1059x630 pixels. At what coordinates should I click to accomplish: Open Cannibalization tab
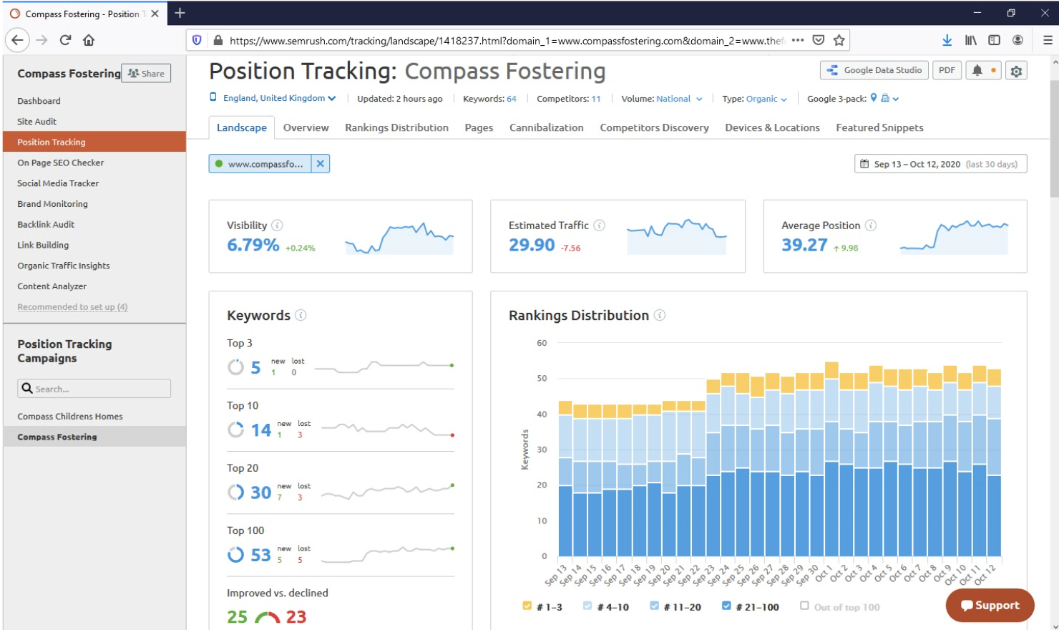[547, 127]
